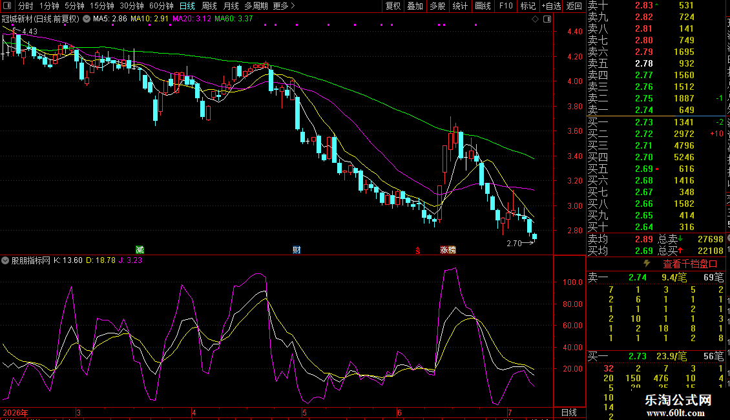Select the 卖一 price 2.74 row
The height and width of the screenshot is (420, 730).
[x=656, y=110]
